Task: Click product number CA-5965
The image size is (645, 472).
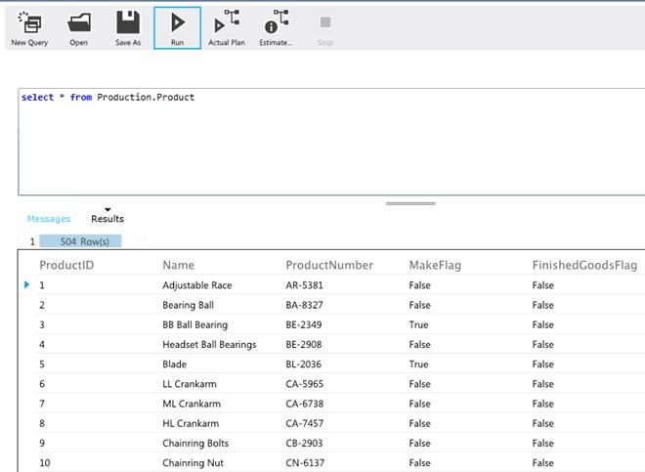Action: 304,384
